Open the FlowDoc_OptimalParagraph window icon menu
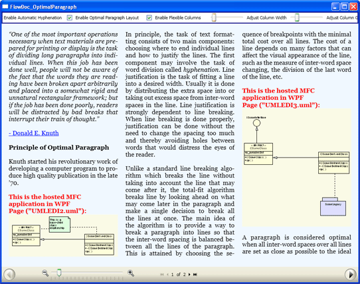Image resolution: width=360 pixels, height=284 pixels. 5,7
